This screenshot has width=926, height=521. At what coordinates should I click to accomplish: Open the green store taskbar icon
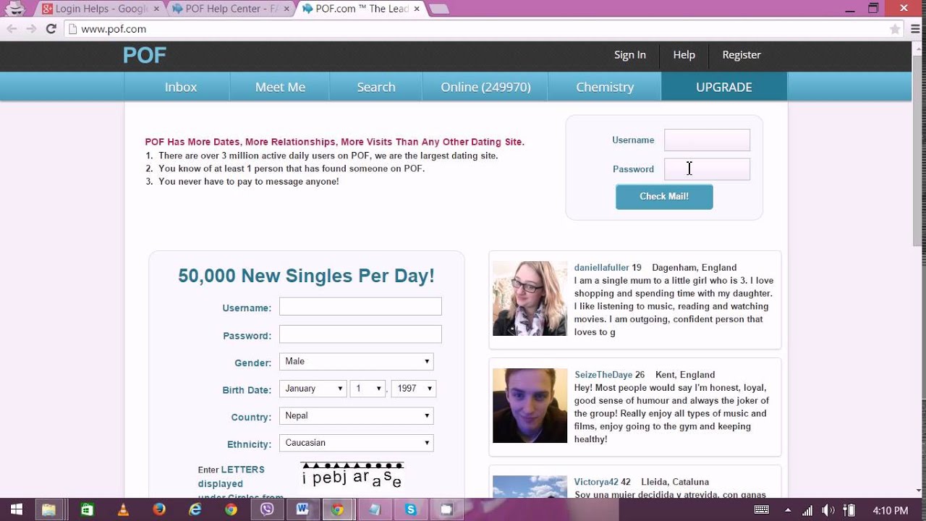[87, 510]
